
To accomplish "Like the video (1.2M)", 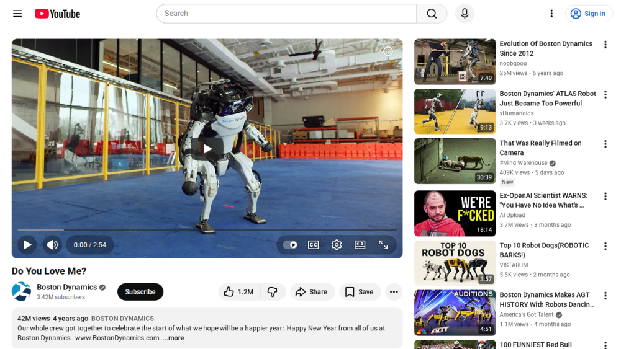I will pos(239,292).
